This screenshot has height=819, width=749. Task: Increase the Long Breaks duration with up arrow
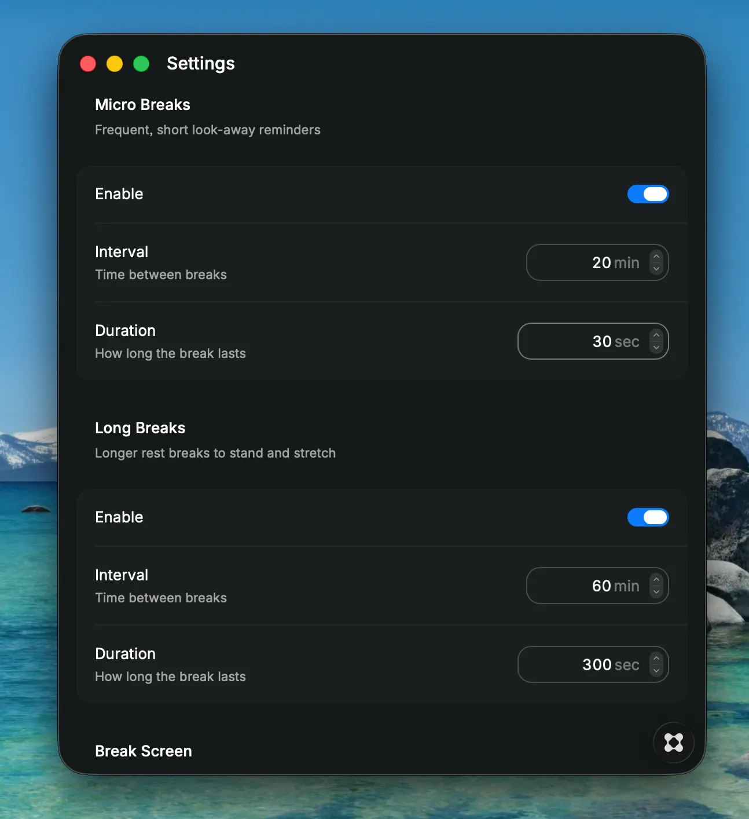point(656,658)
